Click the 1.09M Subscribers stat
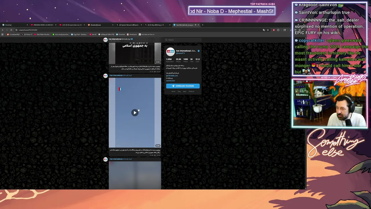This screenshot has height=209, width=371. point(170,60)
